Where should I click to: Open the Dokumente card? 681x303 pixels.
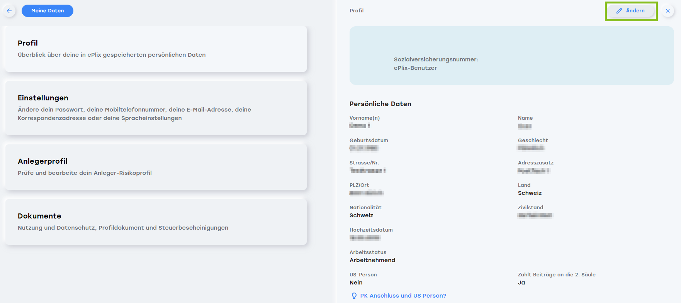coord(156,222)
